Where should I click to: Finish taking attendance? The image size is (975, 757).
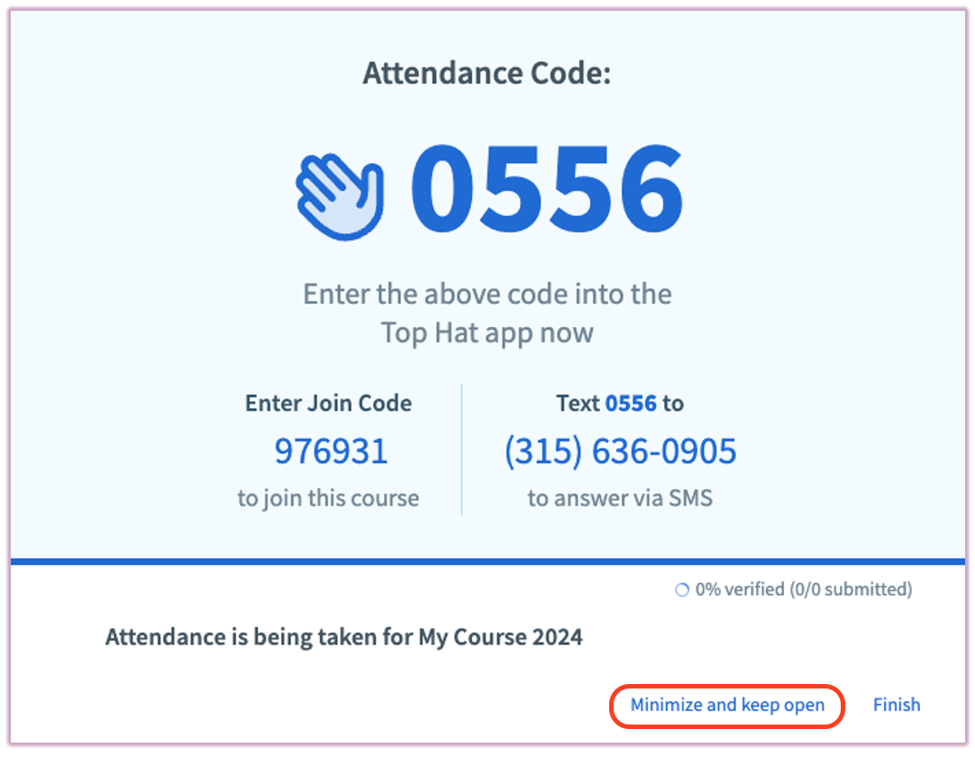coord(897,705)
